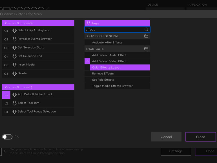Click the press arrow icon for C1 row
The width and height of the screenshot is (217, 163).
[15, 30]
